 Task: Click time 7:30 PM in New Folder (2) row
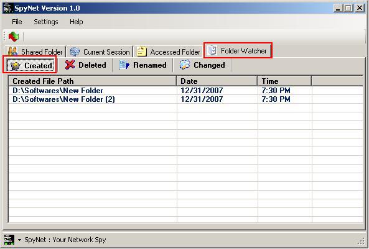pyautogui.click(x=276, y=99)
